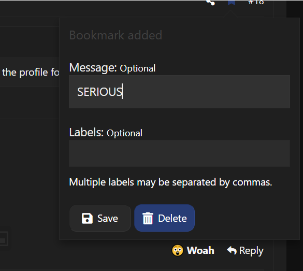Image resolution: width=303 pixels, height=271 pixels.
Task: Click the Bookmark added popup heading
Action: (116, 35)
